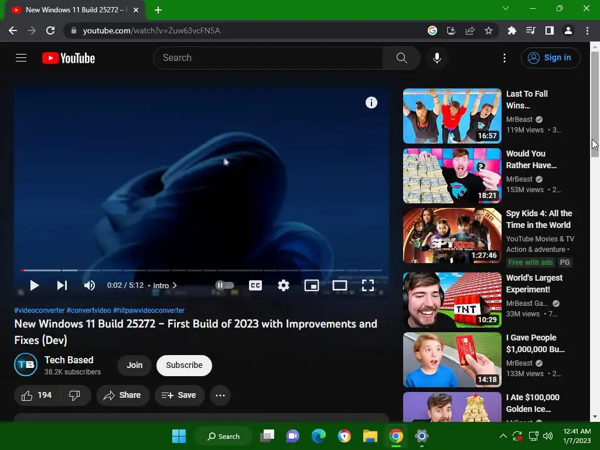This screenshot has width=600, height=450.
Task: Focus the YouTube search field
Action: pos(268,58)
